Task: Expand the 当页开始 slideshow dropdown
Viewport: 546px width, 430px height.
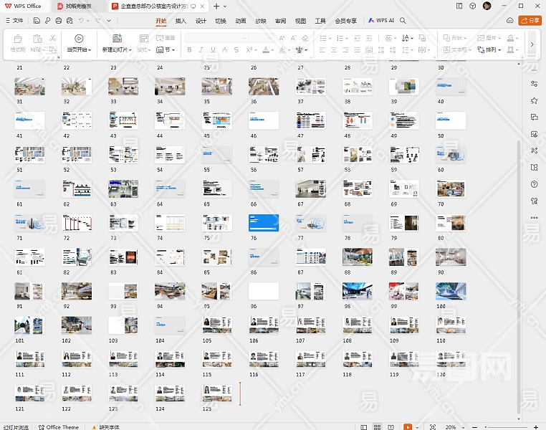Action: coord(91,50)
